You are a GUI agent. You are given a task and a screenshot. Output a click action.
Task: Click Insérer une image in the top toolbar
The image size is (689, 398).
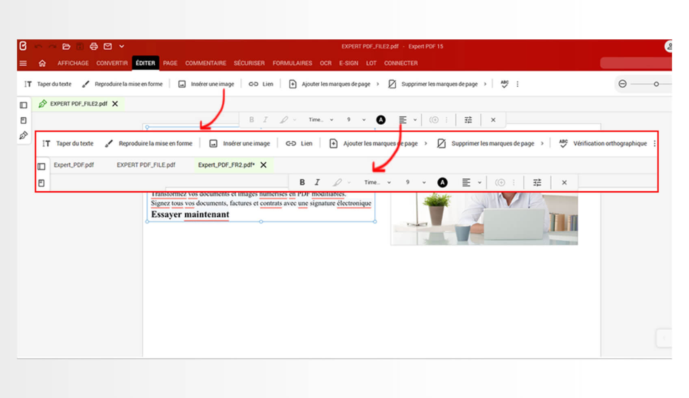coord(206,84)
